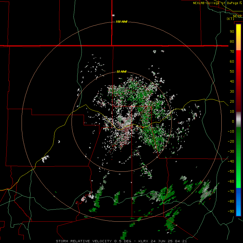Viewport: 243px width, 243px height.
Task: Click the 40 value on velocity scale
Action: 232,81
